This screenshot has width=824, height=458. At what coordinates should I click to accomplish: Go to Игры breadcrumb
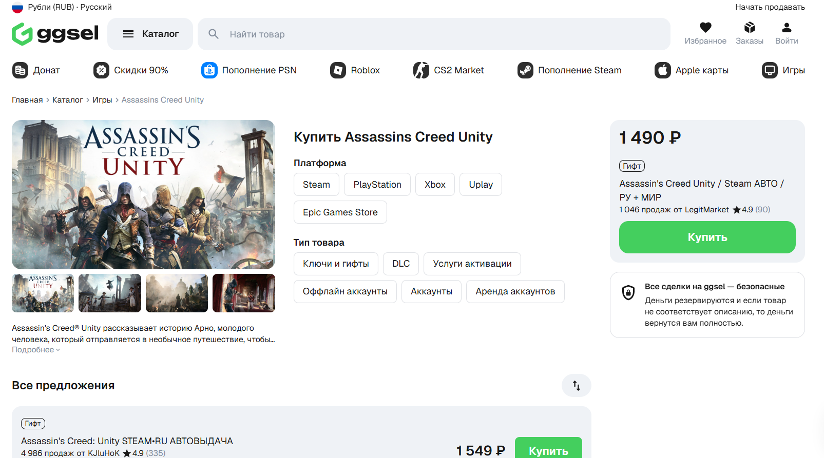[x=102, y=100]
